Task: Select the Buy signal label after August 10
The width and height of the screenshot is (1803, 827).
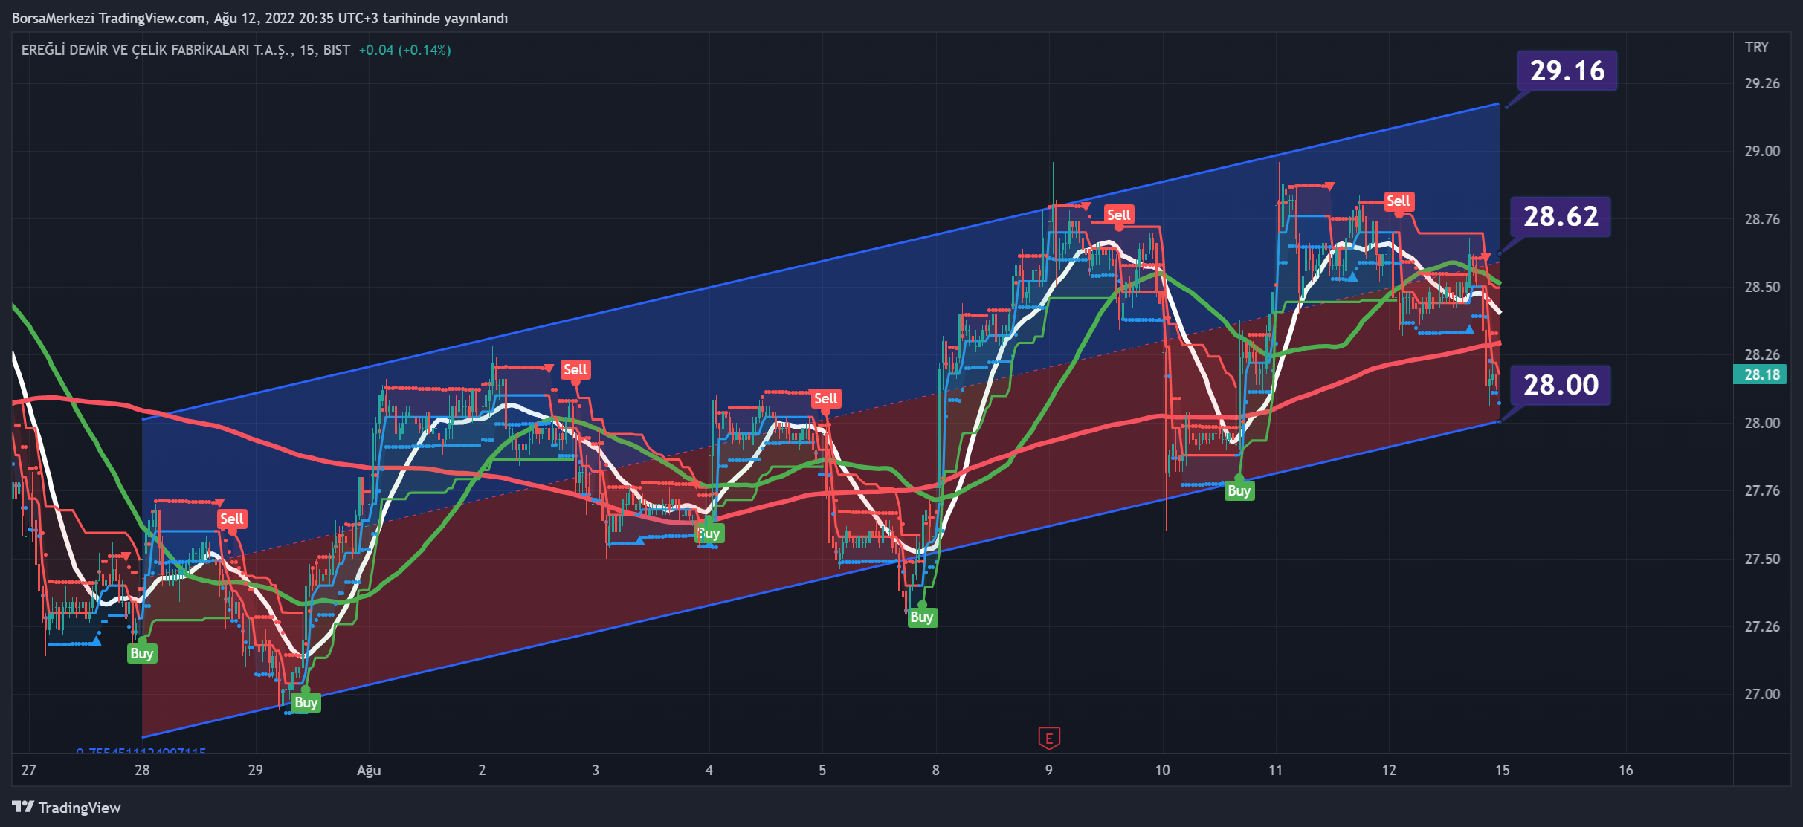Action: coord(1239,490)
